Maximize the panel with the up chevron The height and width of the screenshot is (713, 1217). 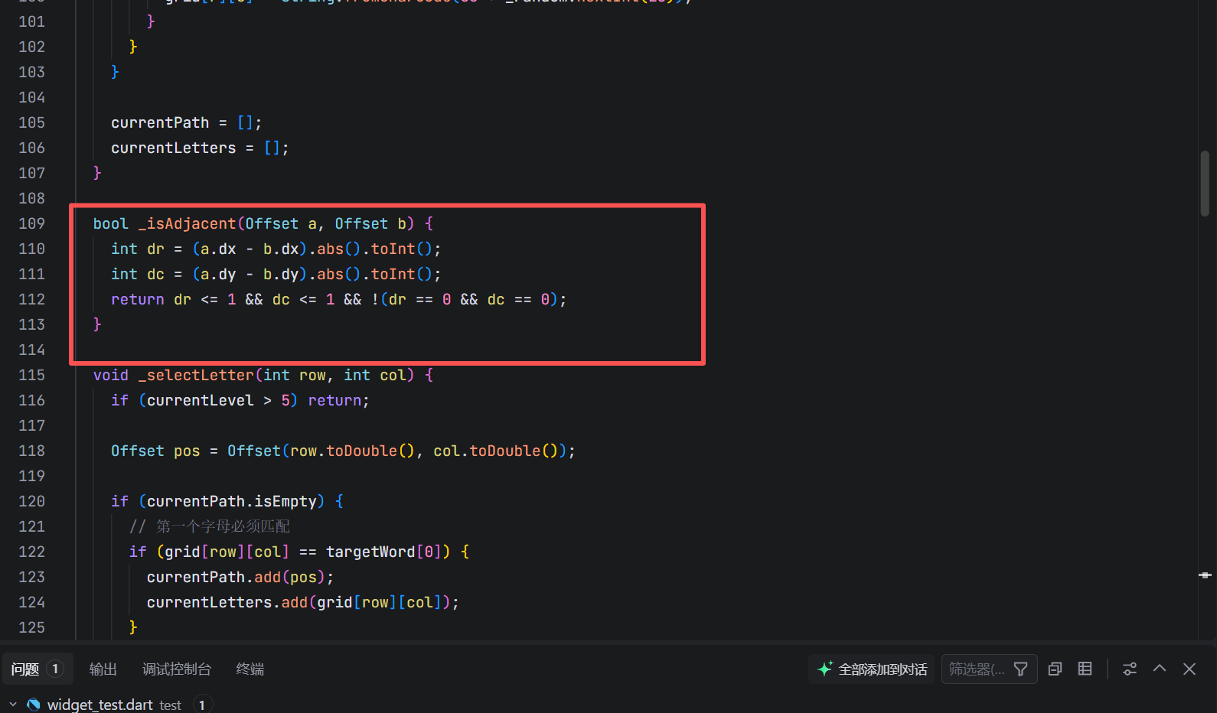(1160, 669)
